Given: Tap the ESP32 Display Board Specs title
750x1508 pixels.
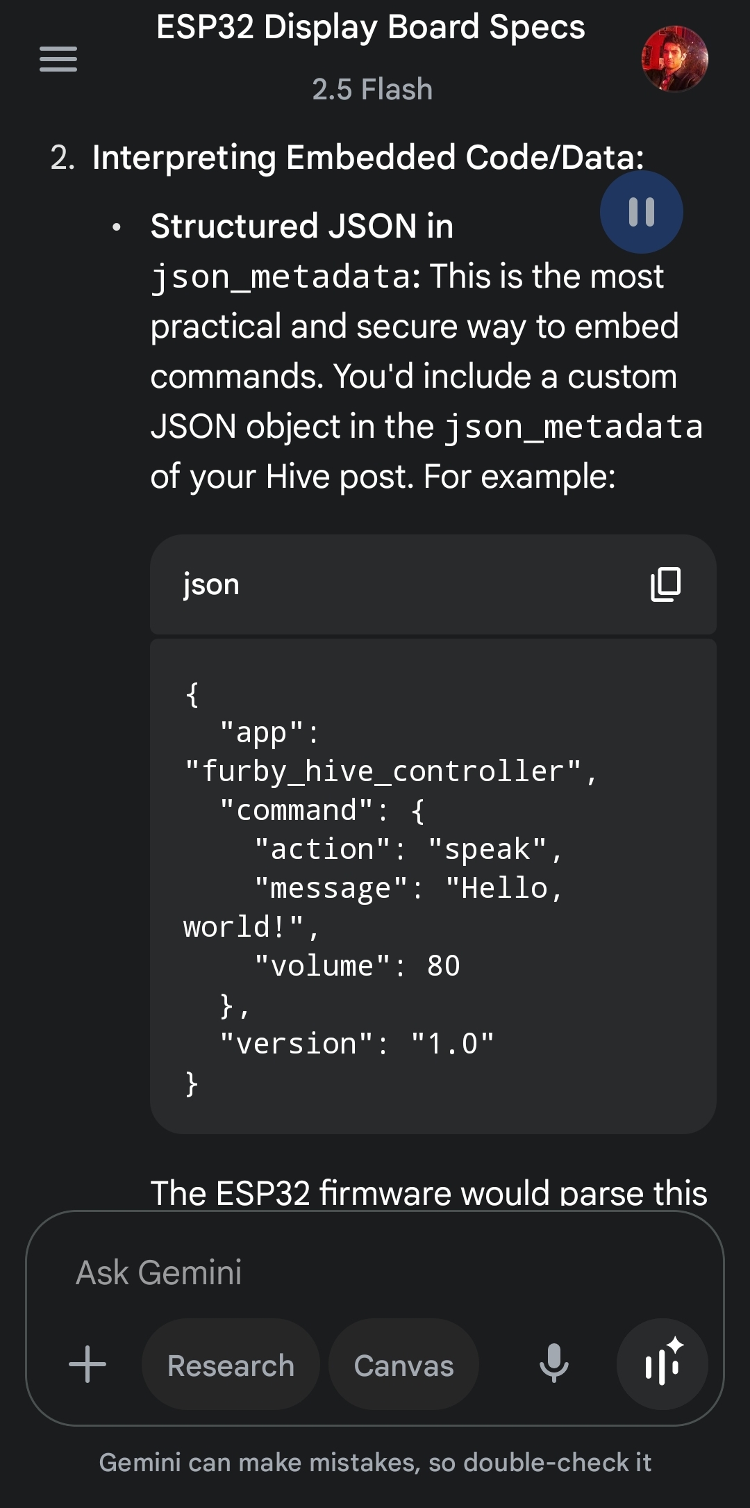Looking at the screenshot, I should pos(371,28).
